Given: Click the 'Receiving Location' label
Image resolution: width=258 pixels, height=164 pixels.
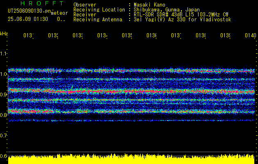Looking at the screenshot, I should point(99,10).
